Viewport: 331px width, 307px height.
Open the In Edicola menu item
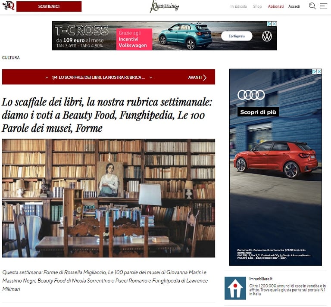238,6
